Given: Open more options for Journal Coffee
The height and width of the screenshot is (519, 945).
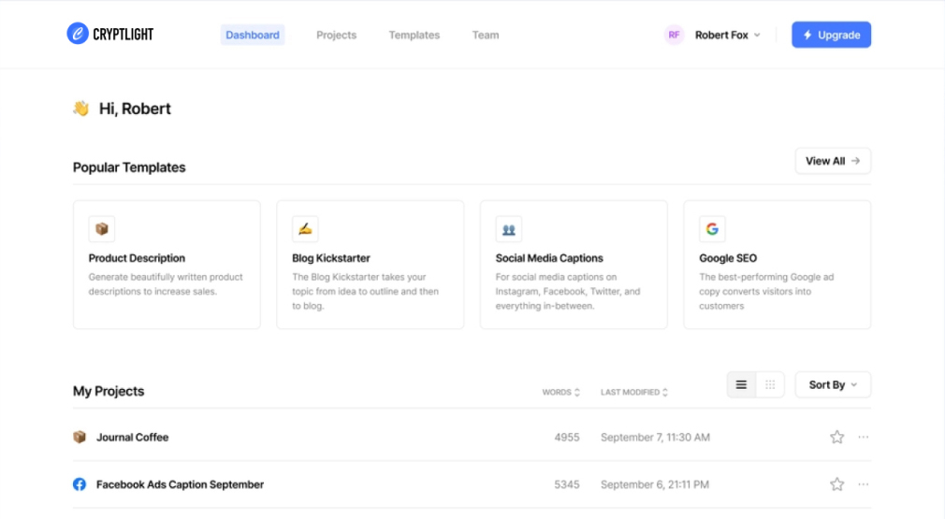Looking at the screenshot, I should click(x=863, y=437).
